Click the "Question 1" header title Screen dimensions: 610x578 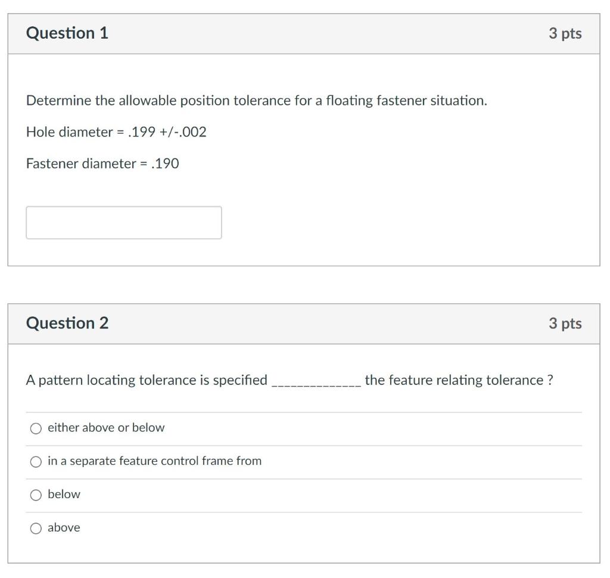[67, 33]
